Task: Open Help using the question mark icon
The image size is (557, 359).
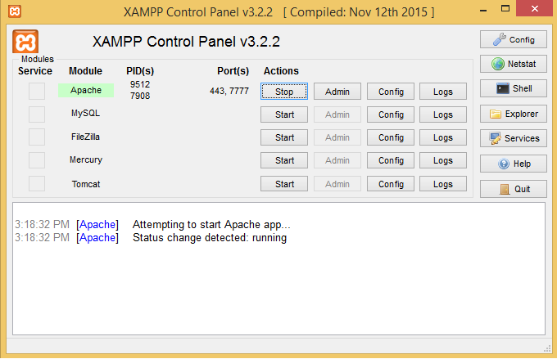Action: (514, 164)
